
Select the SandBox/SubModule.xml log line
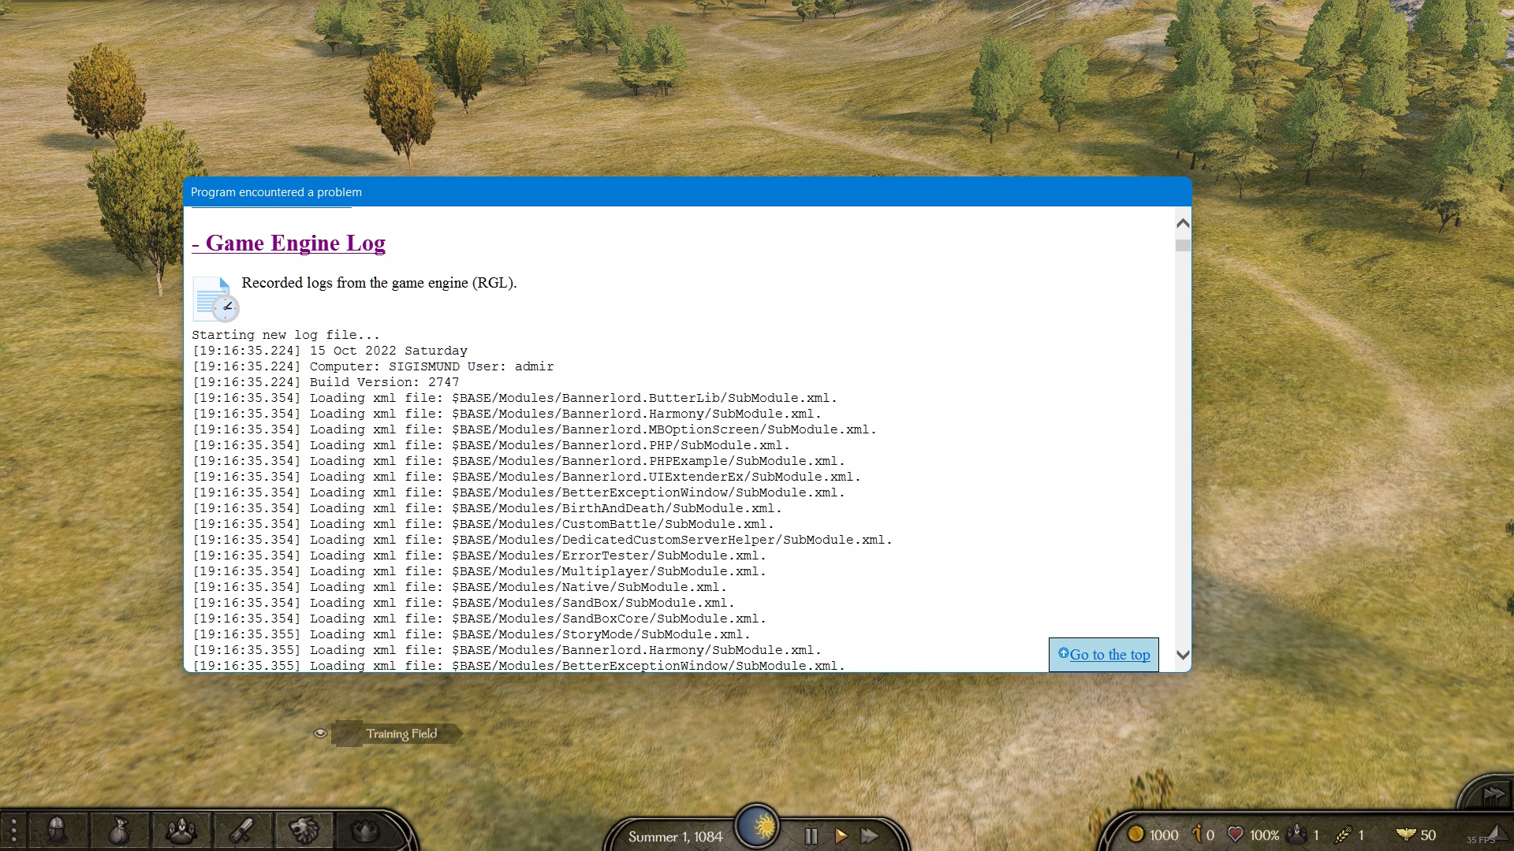(463, 603)
